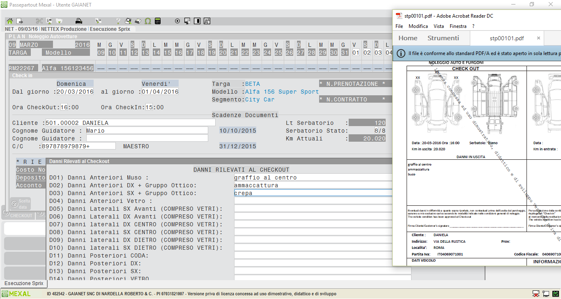Viewport: 561px width, 299px height.
Task: Click the Ora CheckOut hour field
Action: pos(64,107)
